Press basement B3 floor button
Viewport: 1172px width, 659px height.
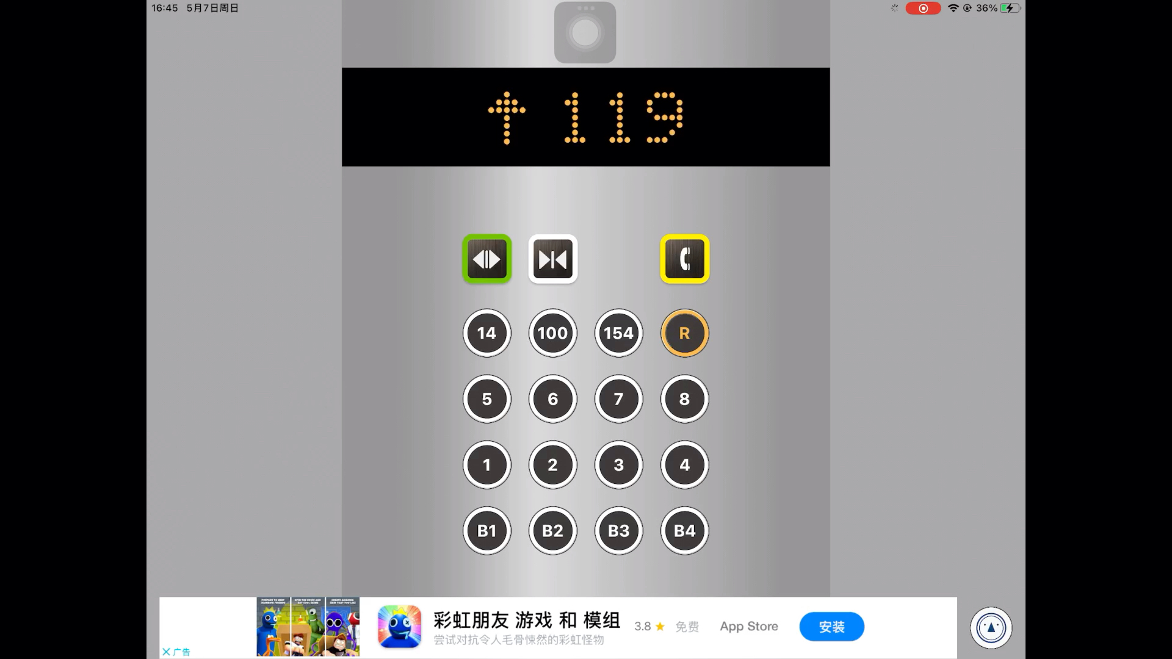(618, 530)
